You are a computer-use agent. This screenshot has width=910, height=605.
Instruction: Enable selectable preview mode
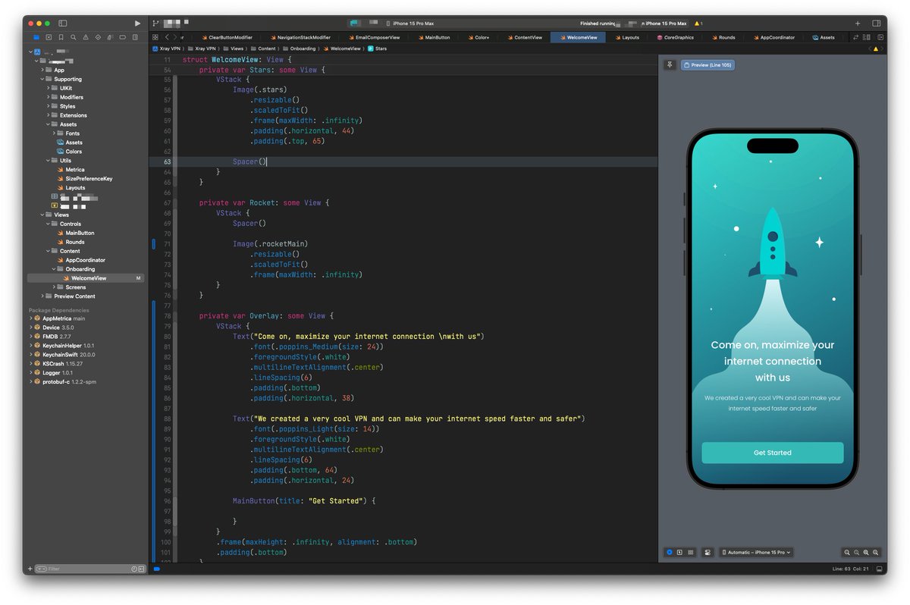pos(679,553)
